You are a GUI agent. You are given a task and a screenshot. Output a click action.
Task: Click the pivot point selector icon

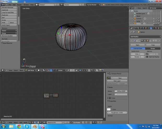pos(44,70)
